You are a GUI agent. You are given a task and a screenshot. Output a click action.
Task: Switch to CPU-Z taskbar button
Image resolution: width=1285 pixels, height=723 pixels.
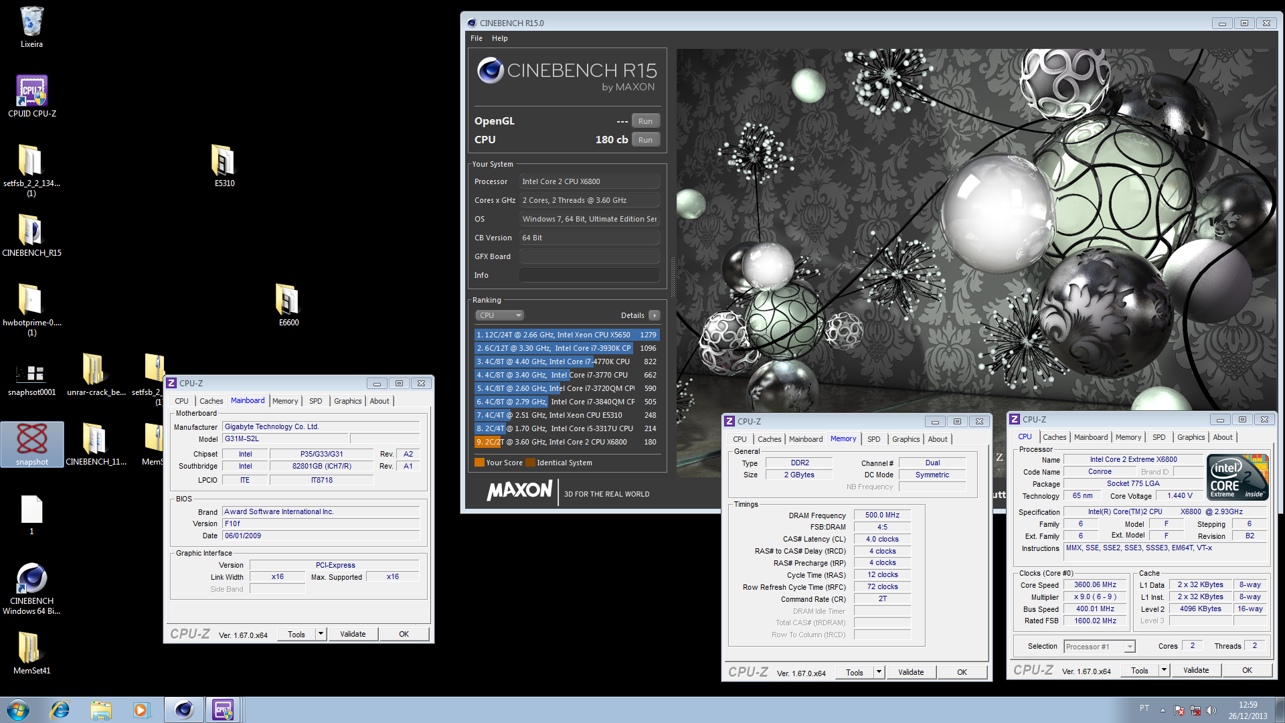[x=224, y=710]
